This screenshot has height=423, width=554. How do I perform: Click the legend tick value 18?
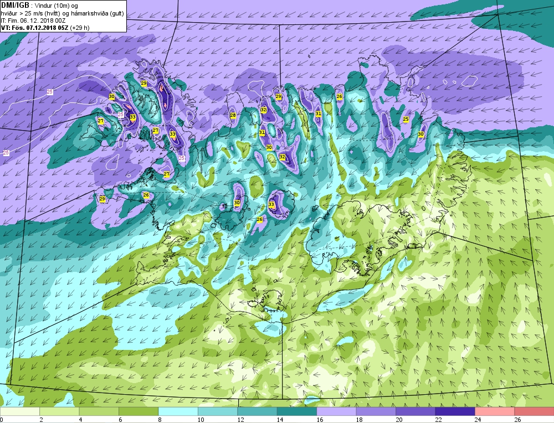click(360, 420)
